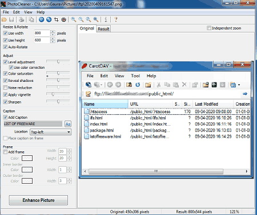Rotate the picture right with the blue icon
The width and height of the screenshot is (257, 215).
pos(49,19)
